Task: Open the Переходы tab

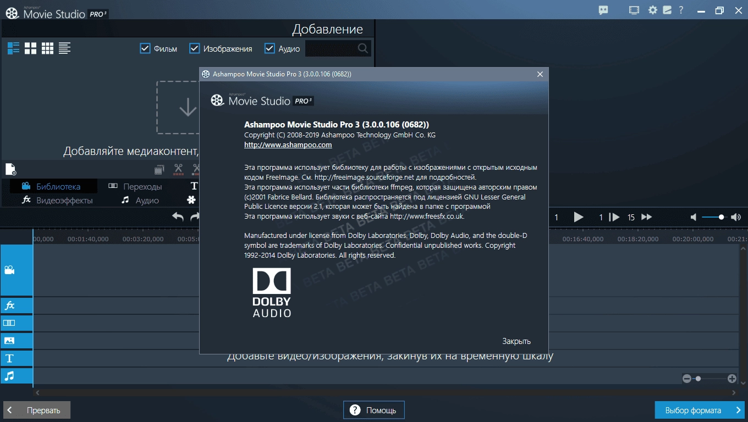Action: pos(135,186)
